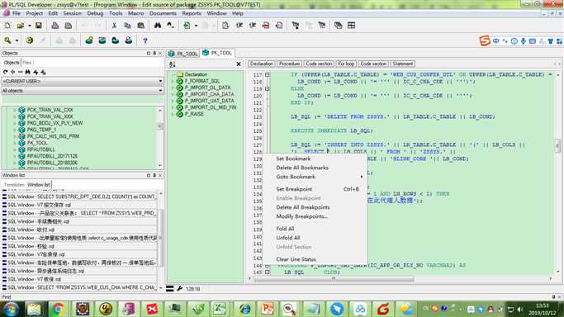Open the Reports menu
Image resolution: width=564 pixels, height=317 pixels.
[192, 13]
